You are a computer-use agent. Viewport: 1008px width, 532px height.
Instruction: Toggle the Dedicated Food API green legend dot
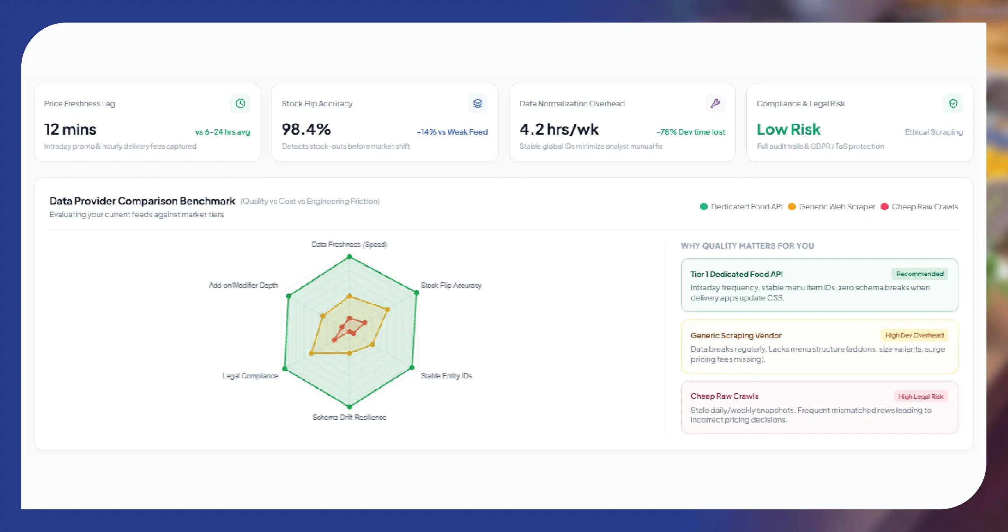[704, 207]
